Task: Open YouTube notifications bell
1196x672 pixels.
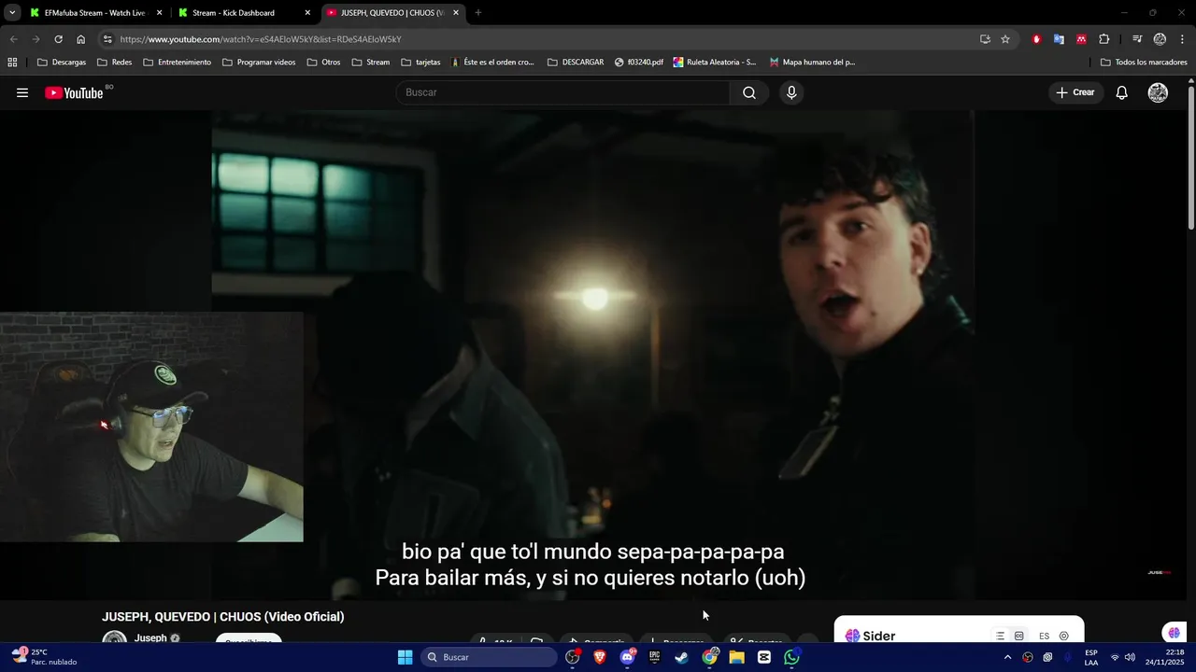Action: pos(1122,92)
